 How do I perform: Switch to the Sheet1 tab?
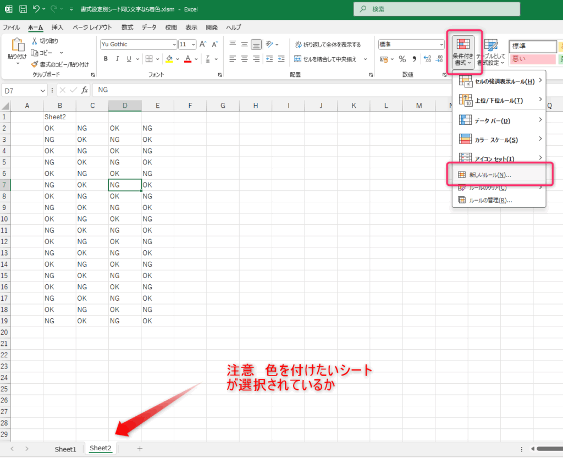pos(65,449)
